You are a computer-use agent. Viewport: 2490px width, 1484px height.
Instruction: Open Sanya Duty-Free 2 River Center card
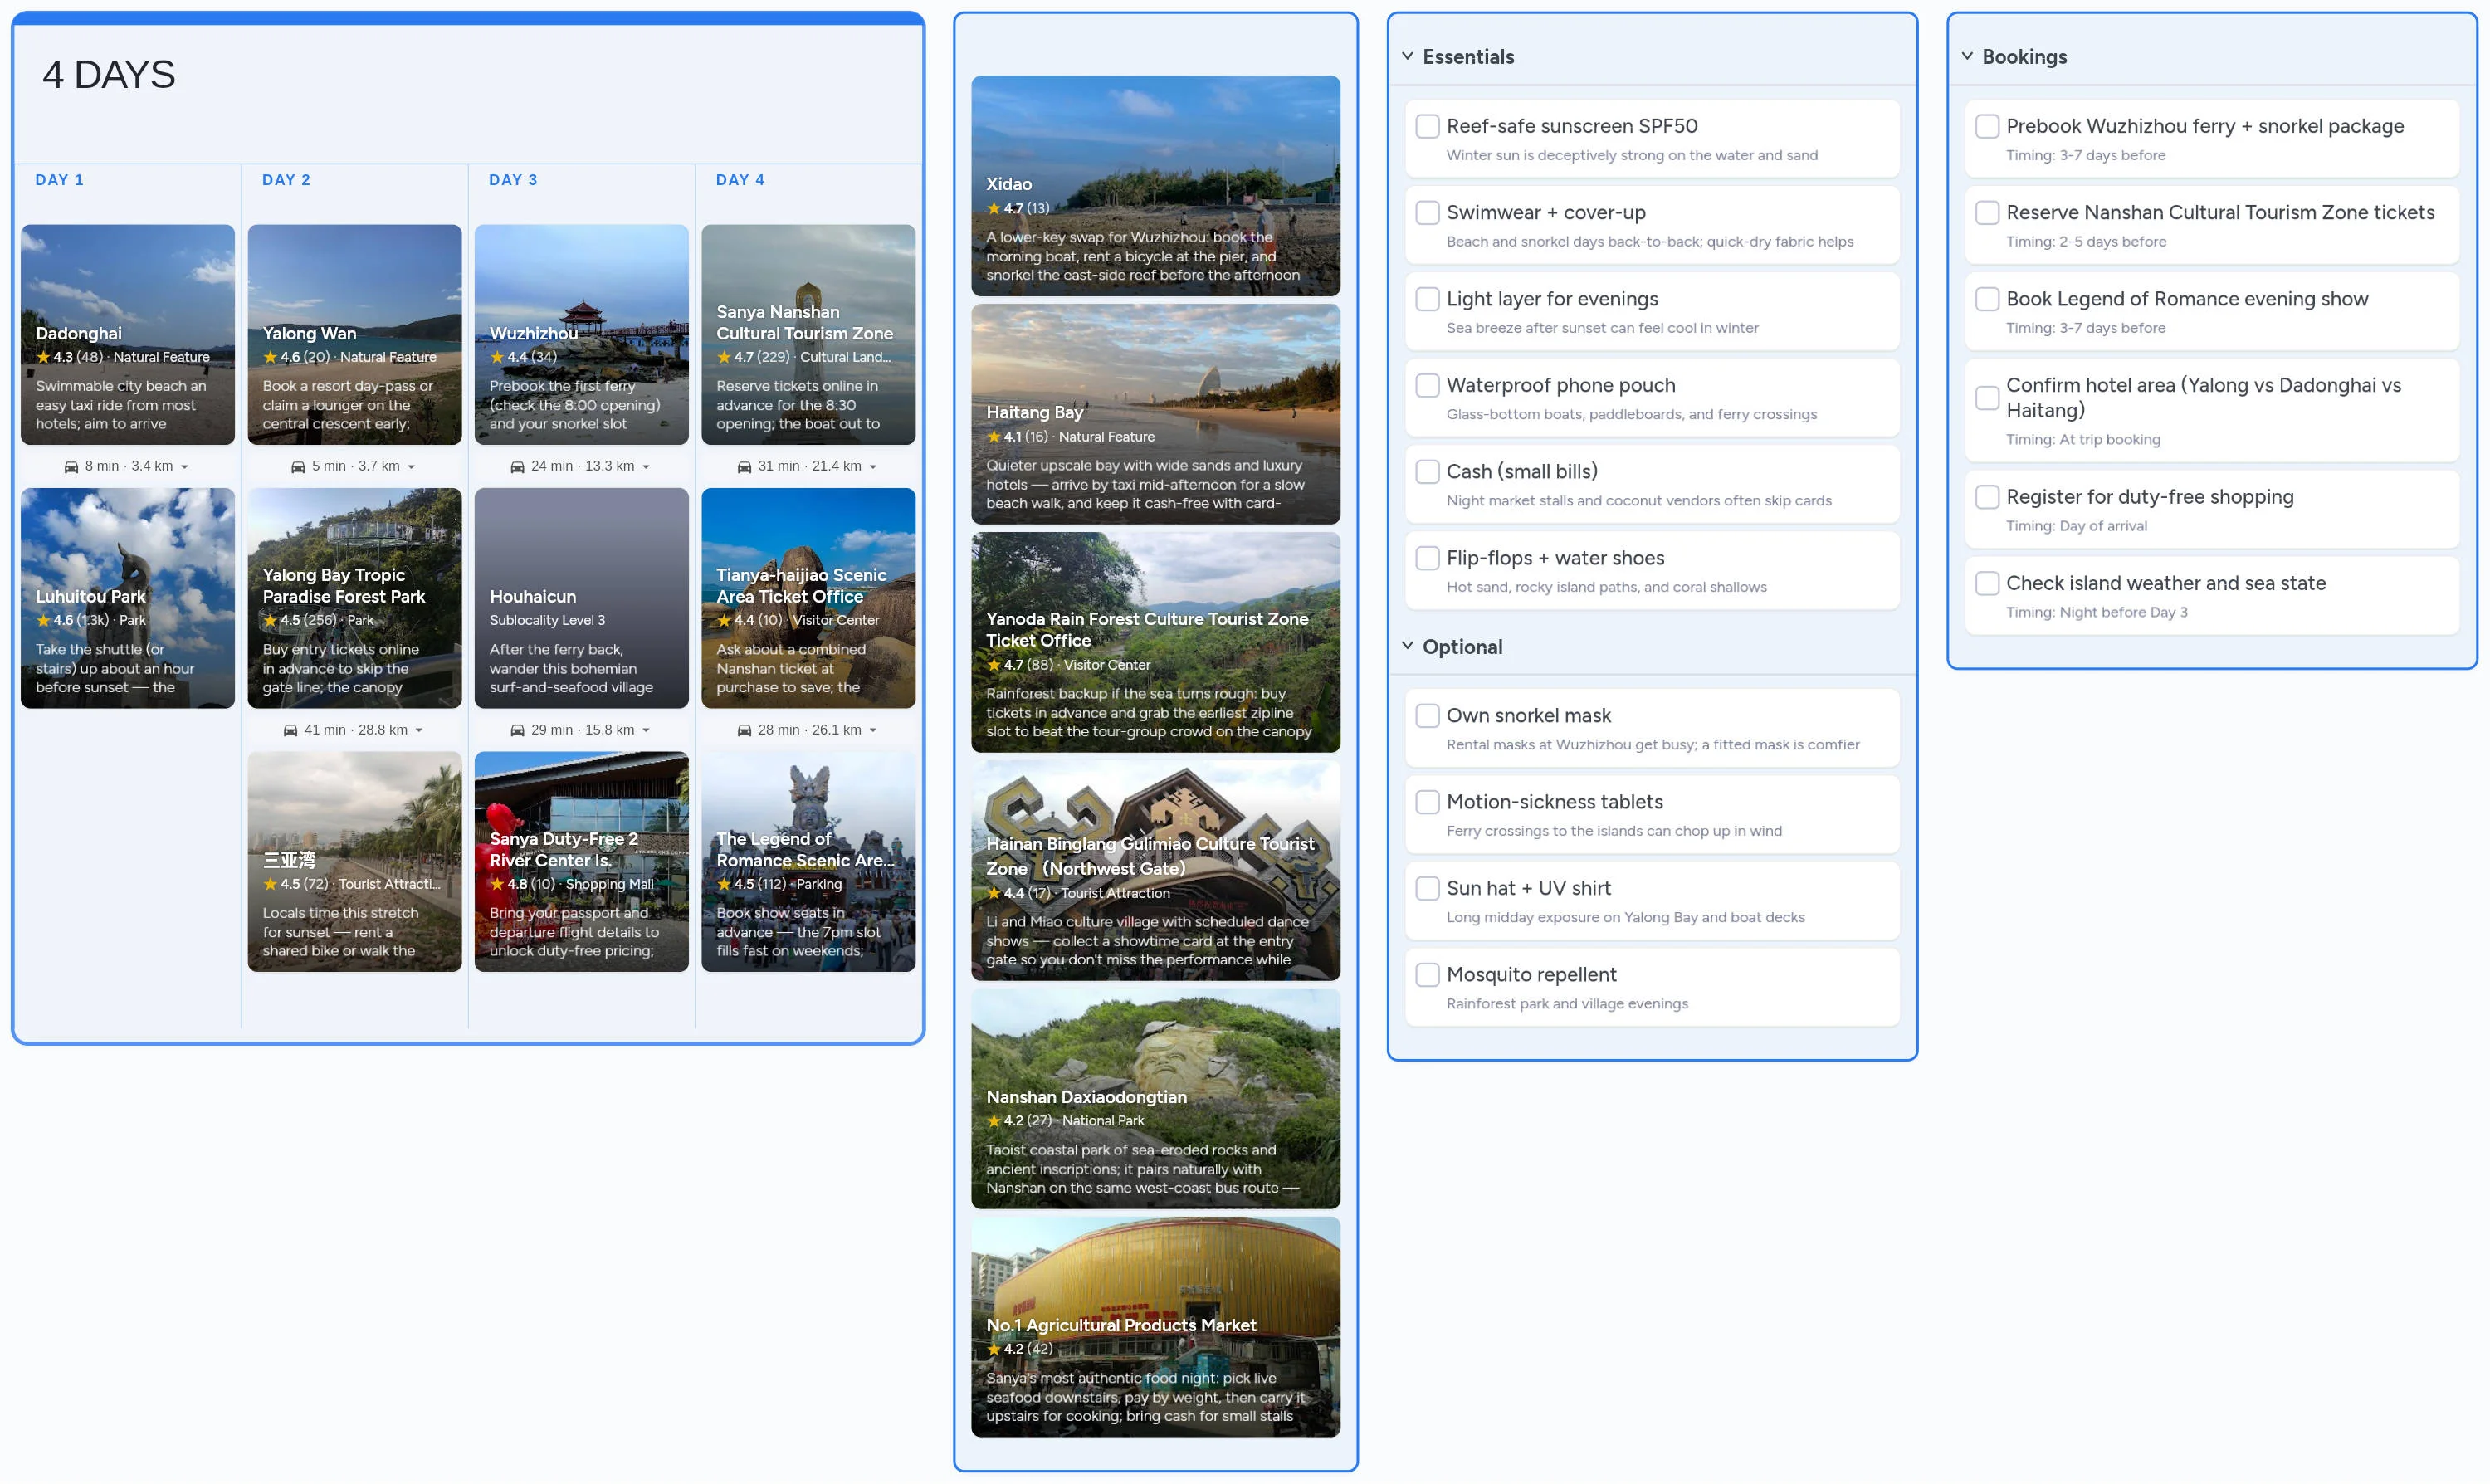point(582,862)
